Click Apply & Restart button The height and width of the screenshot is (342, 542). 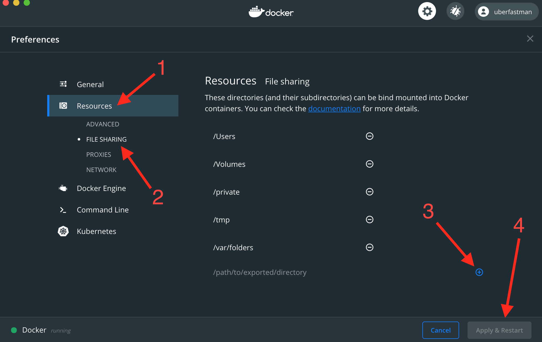pyautogui.click(x=499, y=330)
